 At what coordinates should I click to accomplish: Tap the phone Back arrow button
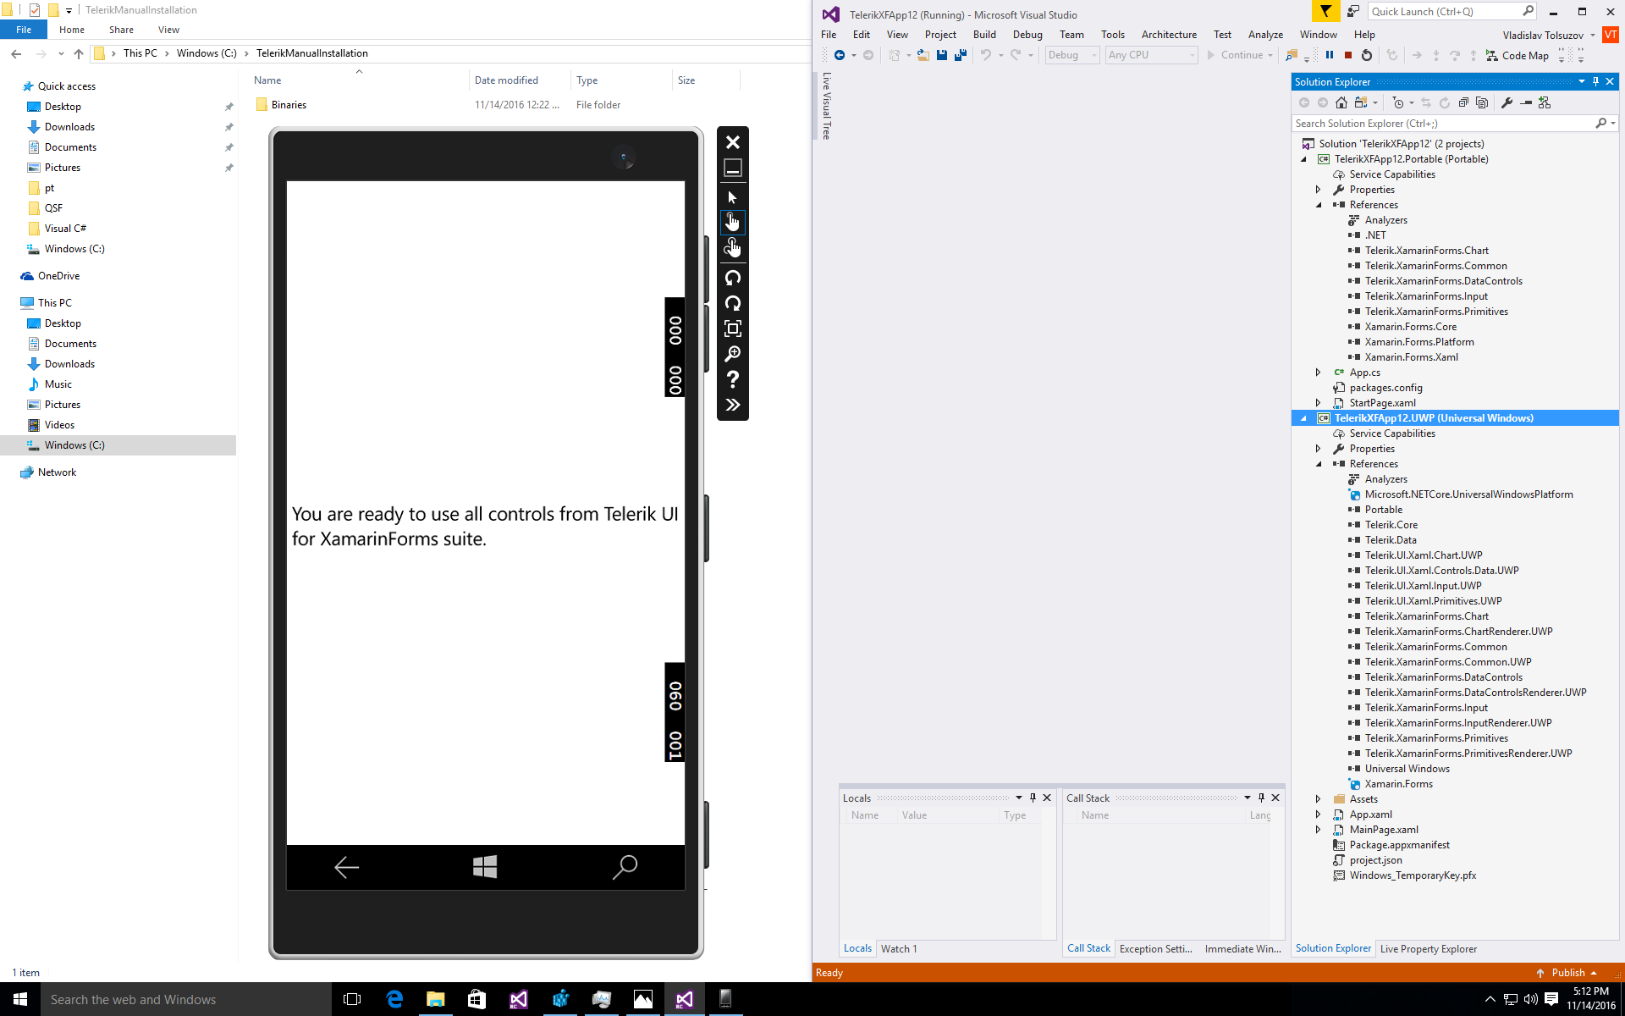(x=346, y=867)
